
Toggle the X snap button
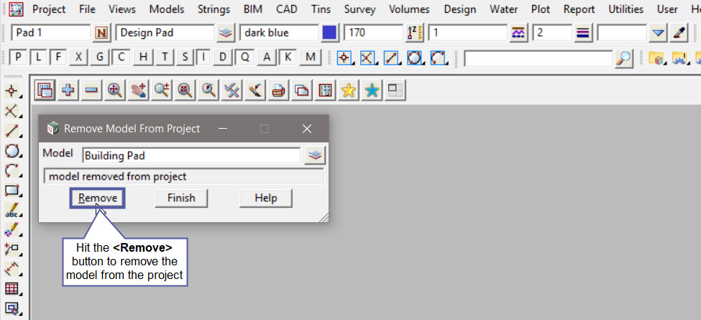point(78,57)
